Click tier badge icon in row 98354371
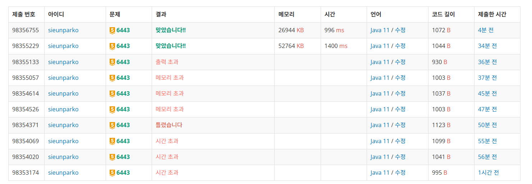Viewport: 532px width, 184px height. coord(112,125)
